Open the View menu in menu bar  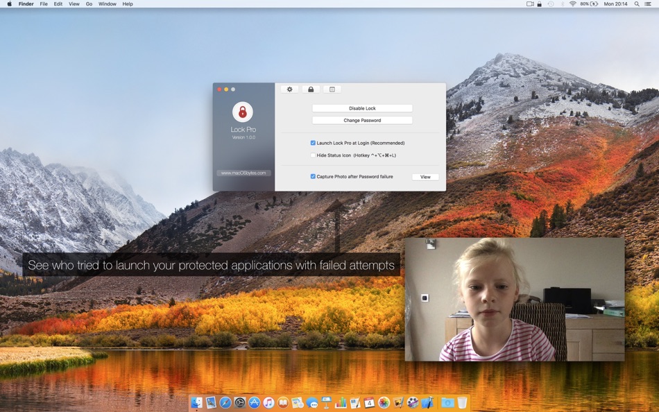click(x=74, y=3)
